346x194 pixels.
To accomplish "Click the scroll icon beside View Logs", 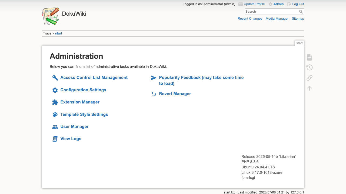I will (55, 139).
